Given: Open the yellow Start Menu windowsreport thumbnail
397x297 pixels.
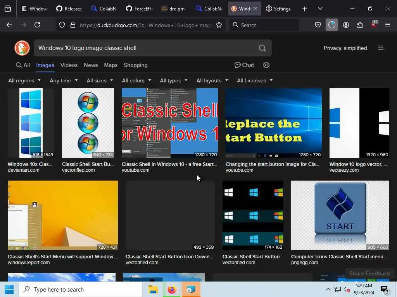Looking at the screenshot, I should tap(63, 215).
